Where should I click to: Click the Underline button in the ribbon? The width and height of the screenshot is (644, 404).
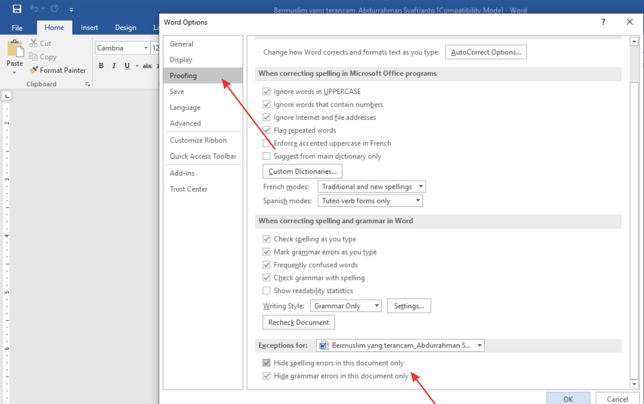click(127, 66)
